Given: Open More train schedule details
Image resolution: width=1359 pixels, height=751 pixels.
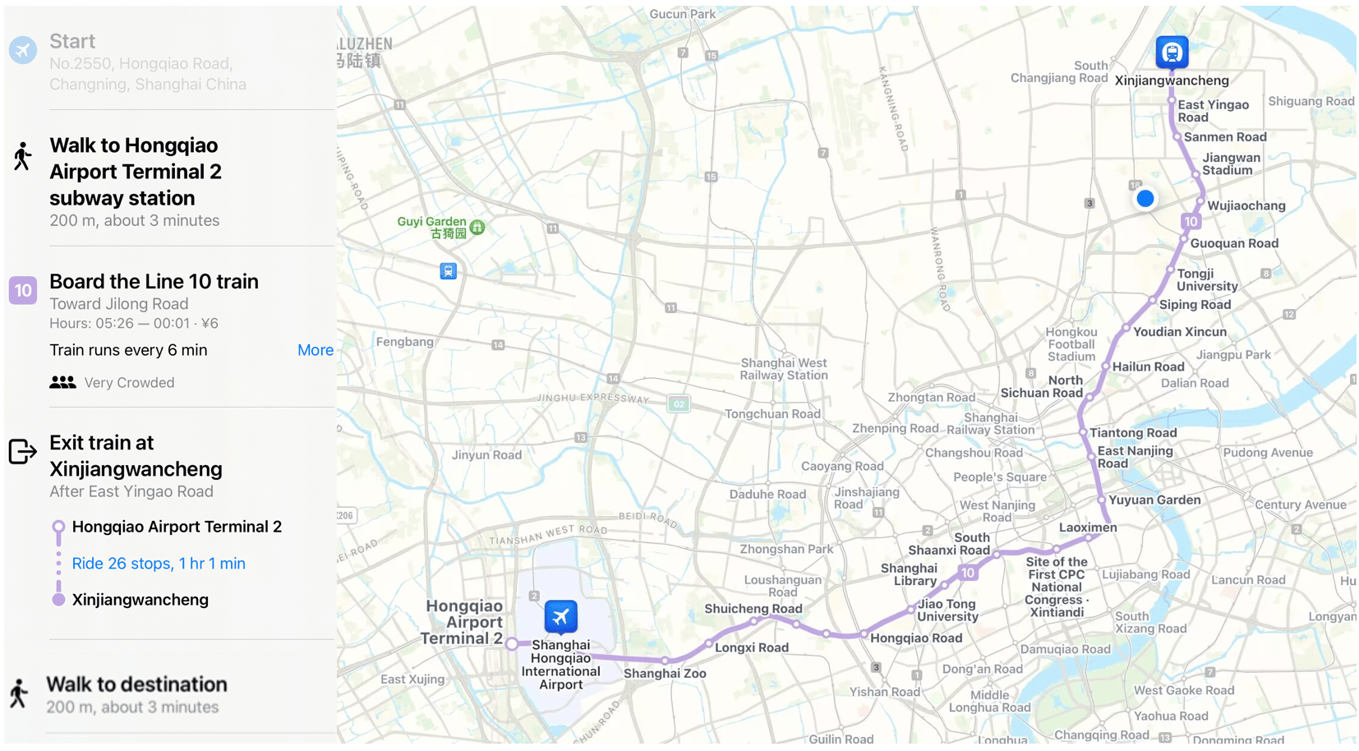Looking at the screenshot, I should [x=316, y=350].
